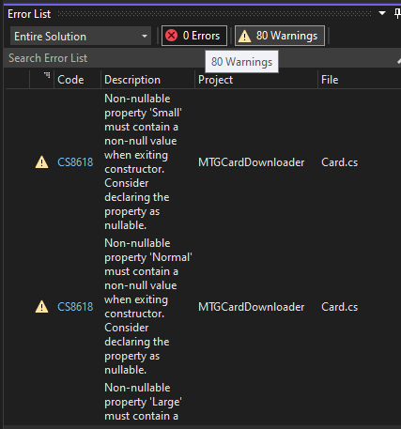
Task: Click the pin auto-hide icon
Action: click(397, 13)
